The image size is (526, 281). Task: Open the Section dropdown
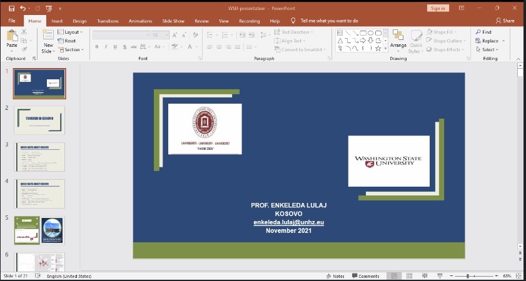click(71, 49)
